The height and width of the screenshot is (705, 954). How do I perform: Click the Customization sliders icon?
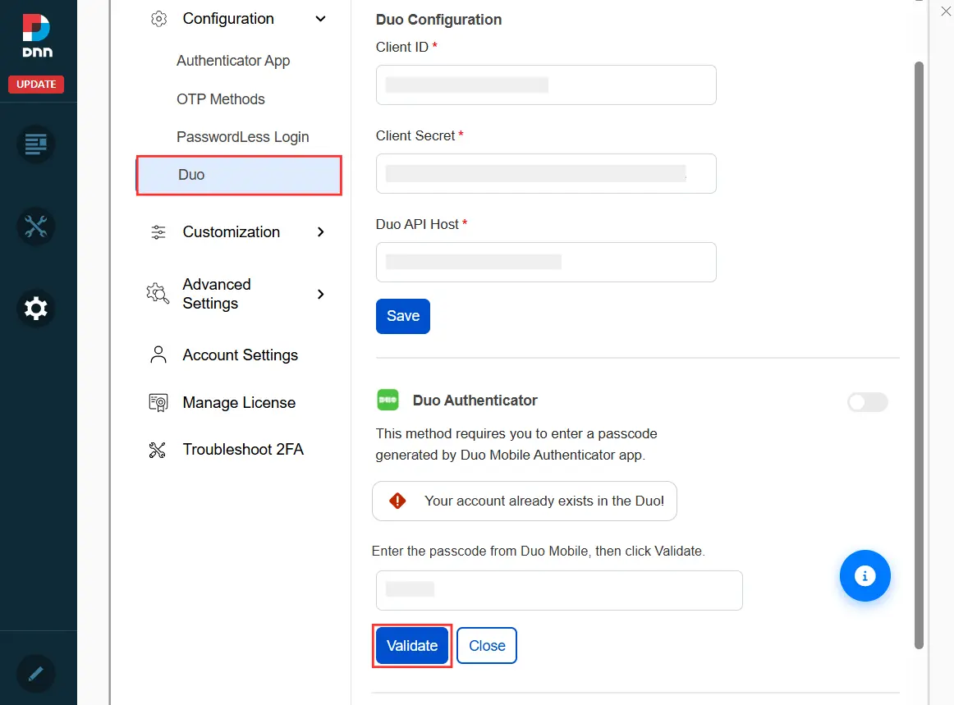158,231
